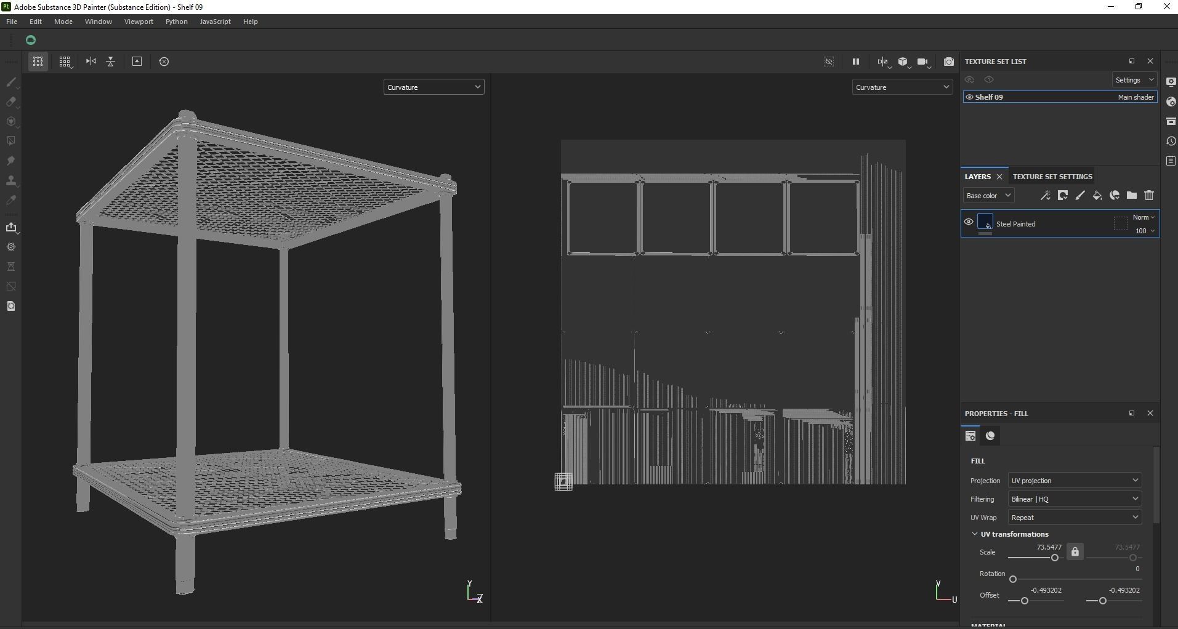Select the Paint brush tool

tap(11, 82)
